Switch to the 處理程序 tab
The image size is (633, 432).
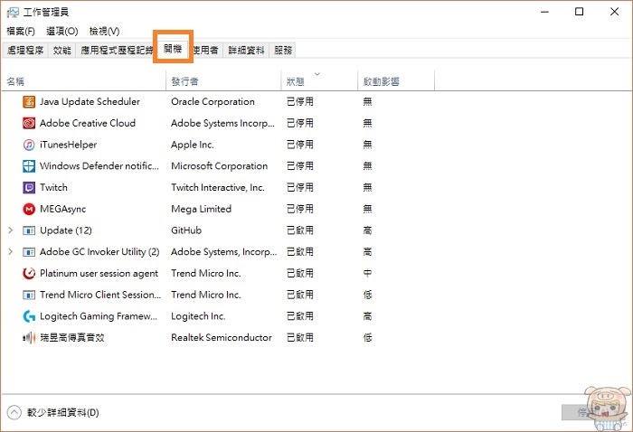25,50
